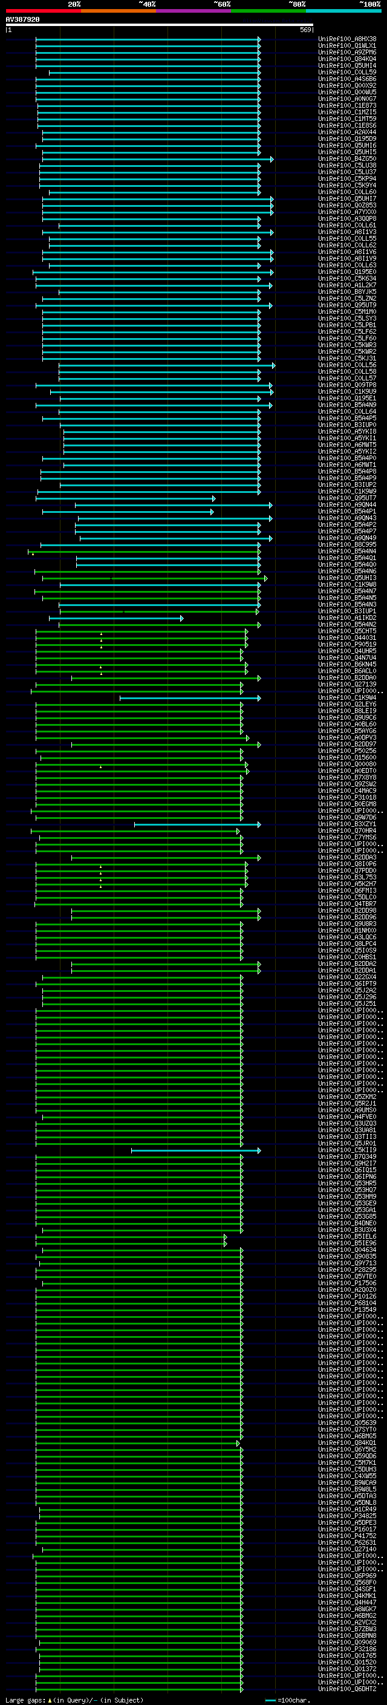Select hit label UniRef100_Q6P969
The width and height of the screenshot is (387, 1705).
[347, 1577]
